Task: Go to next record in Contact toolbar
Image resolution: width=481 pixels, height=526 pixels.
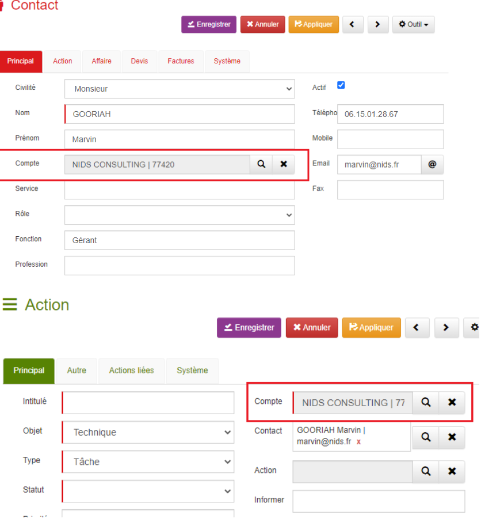Action: [x=378, y=25]
